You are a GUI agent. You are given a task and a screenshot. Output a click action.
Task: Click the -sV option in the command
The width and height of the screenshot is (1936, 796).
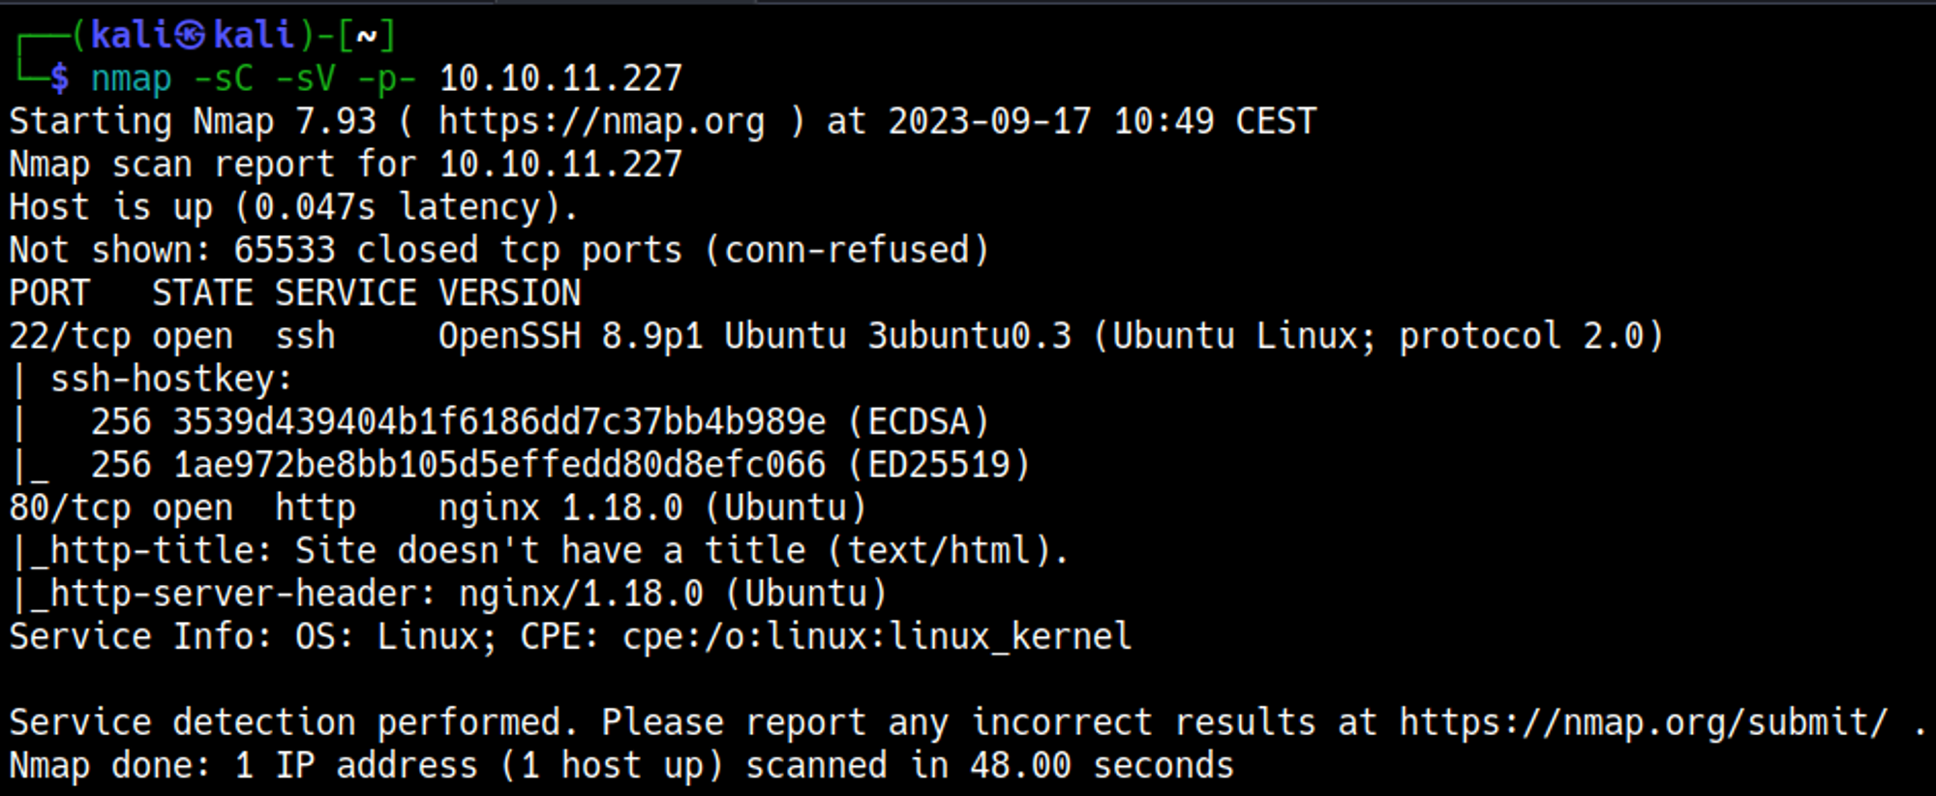pos(306,78)
